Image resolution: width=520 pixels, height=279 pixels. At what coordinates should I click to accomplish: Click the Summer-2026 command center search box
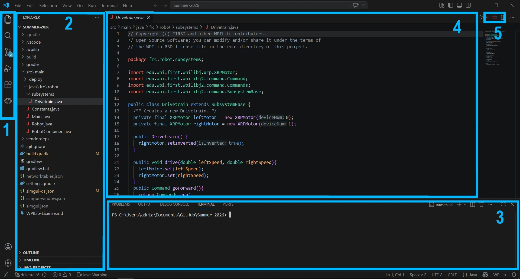pyautogui.click(x=260, y=5)
